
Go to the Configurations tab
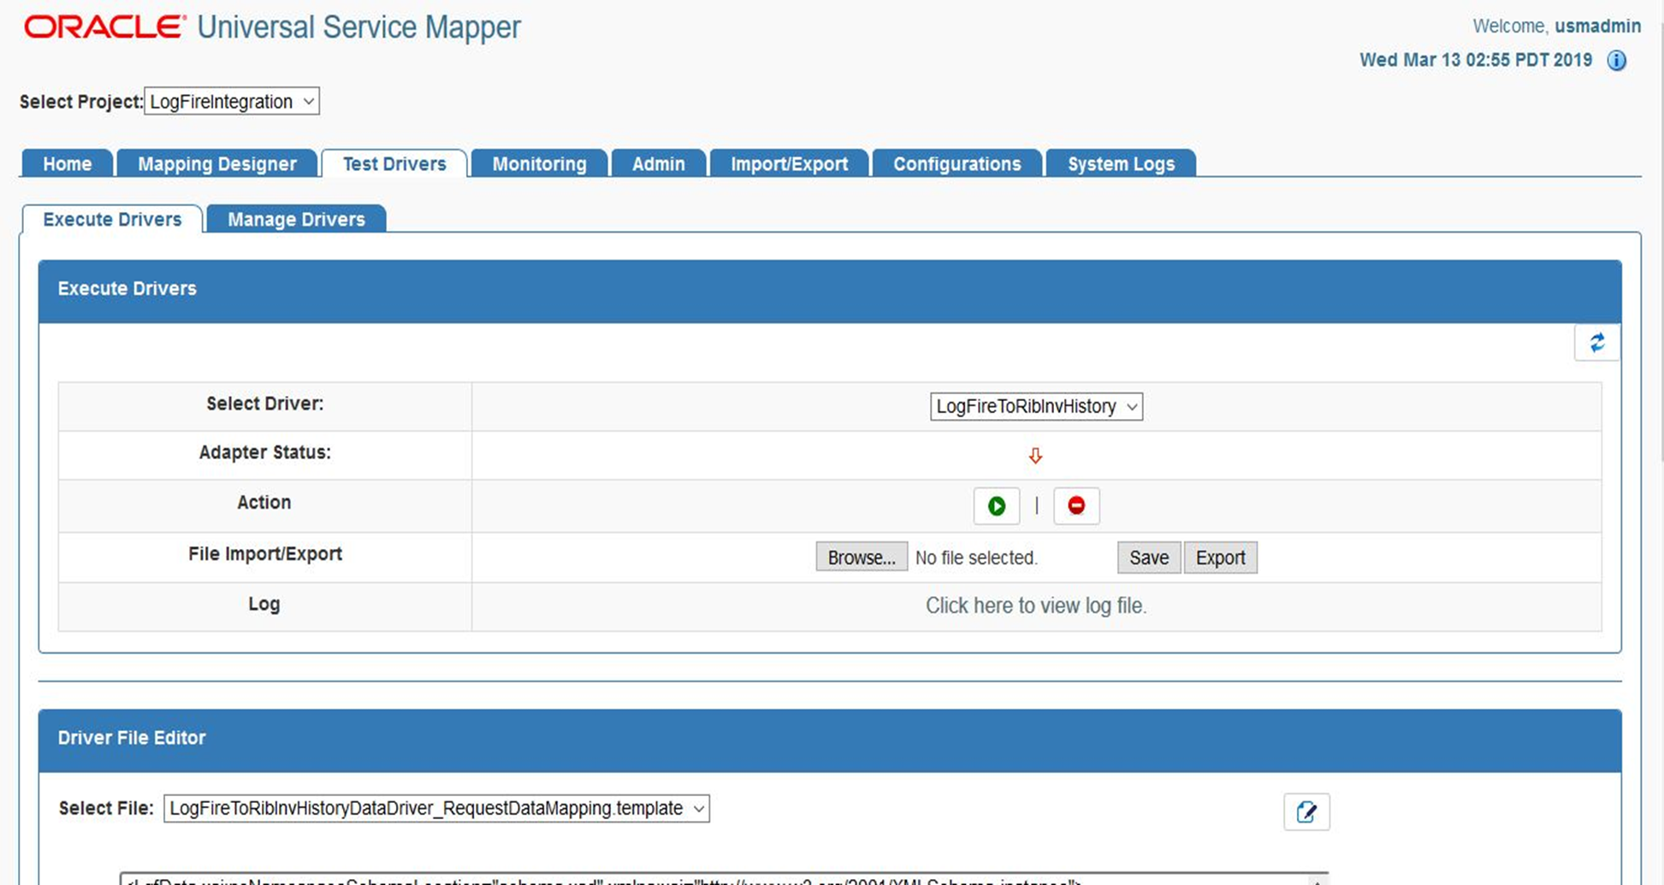coord(957,163)
